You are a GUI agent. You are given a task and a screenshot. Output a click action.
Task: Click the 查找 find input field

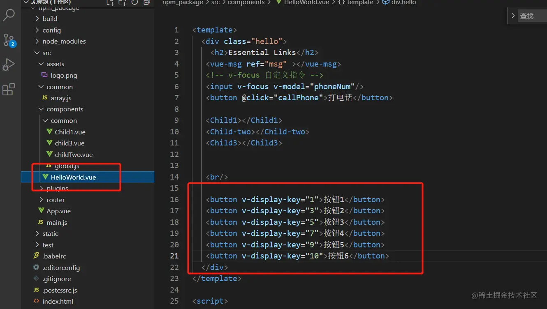532,16
